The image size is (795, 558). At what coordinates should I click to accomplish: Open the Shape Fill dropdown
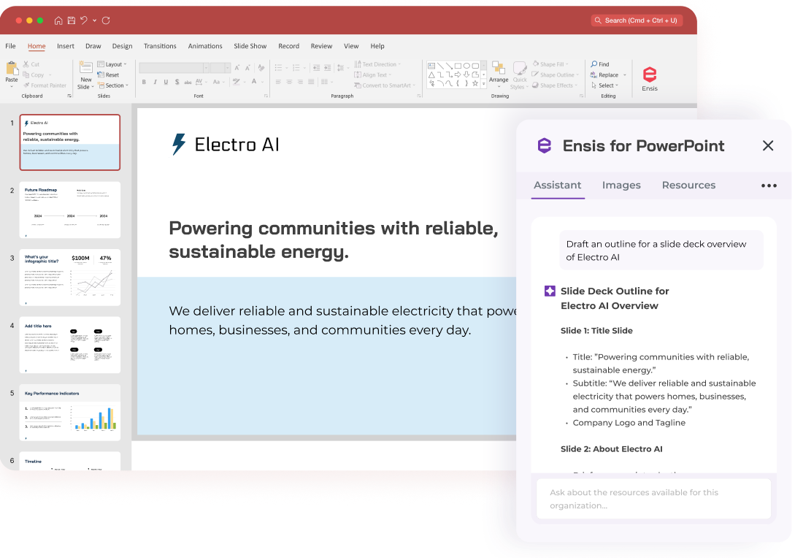[x=550, y=64]
